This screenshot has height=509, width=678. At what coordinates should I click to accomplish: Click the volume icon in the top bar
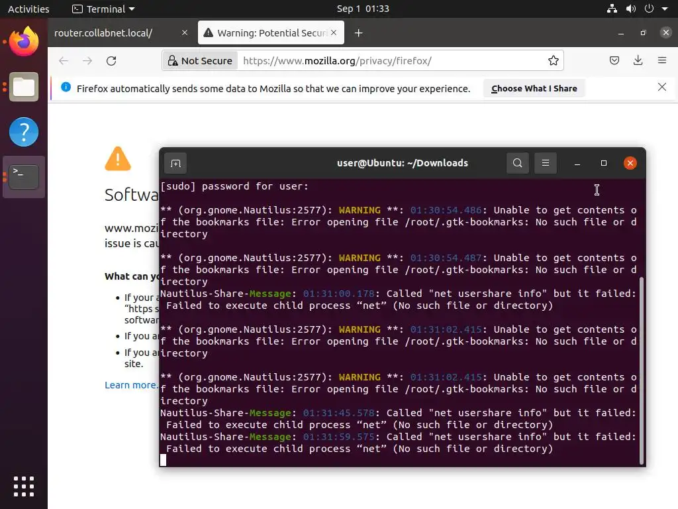pos(631,9)
